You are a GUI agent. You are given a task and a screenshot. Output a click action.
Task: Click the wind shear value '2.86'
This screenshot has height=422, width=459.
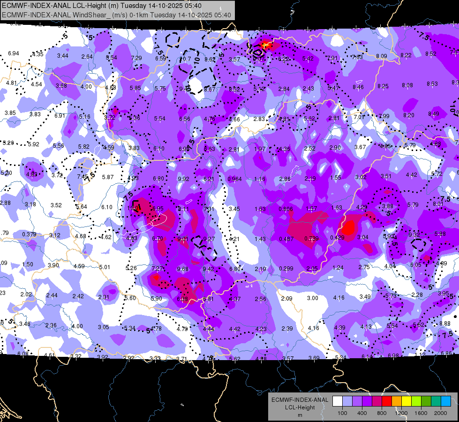(285, 179)
